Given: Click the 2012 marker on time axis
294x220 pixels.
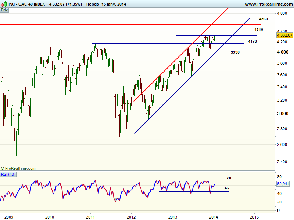Looking at the screenshot, I should tap(131, 216).
